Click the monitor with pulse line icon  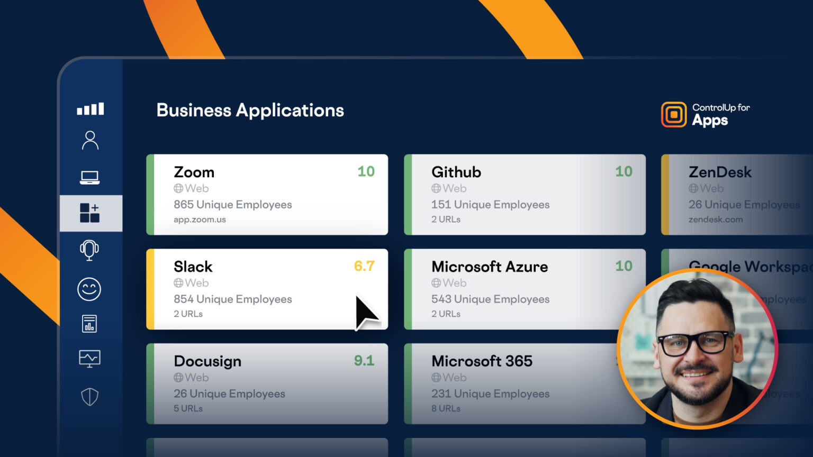[x=89, y=359]
